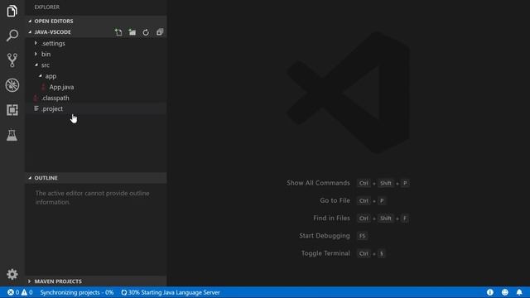The height and width of the screenshot is (298, 530).
Task: Click 'Start Debugging' shortcut hint
Action: tap(324, 235)
